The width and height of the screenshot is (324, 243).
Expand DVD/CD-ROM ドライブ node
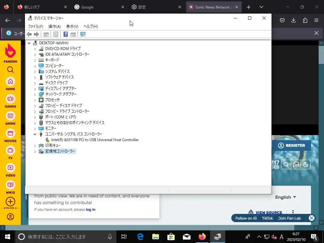(x=35, y=49)
